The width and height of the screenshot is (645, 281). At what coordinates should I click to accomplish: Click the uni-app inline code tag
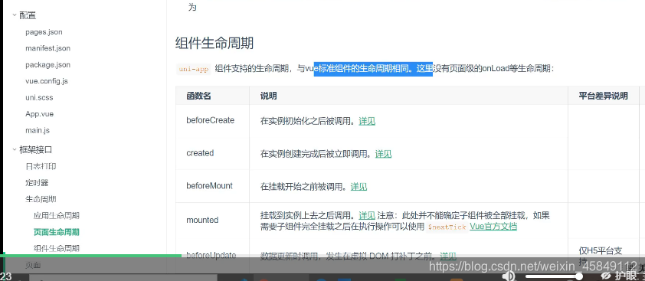194,69
